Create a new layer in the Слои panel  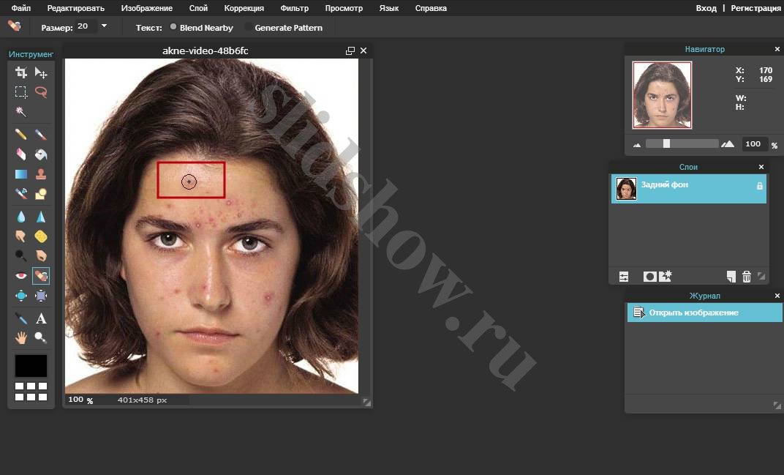[731, 277]
